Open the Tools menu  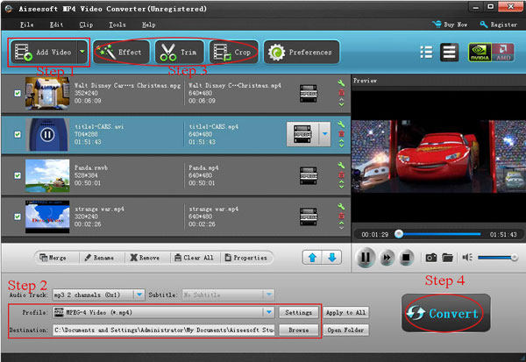(x=117, y=25)
